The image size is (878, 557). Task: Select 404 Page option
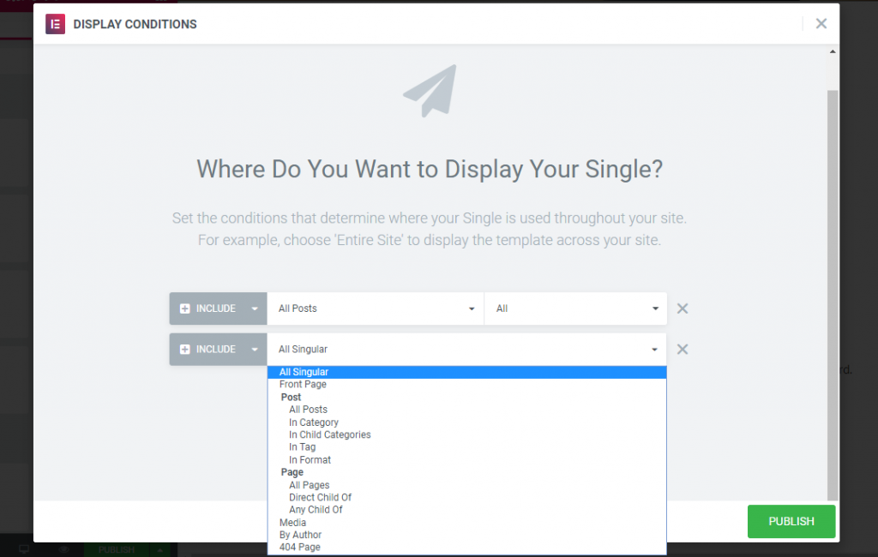[x=300, y=547]
